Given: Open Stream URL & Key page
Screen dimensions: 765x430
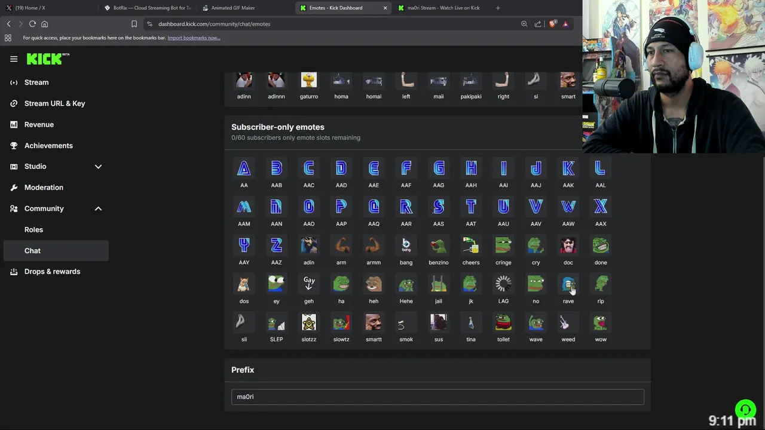Looking at the screenshot, I should click(56, 103).
